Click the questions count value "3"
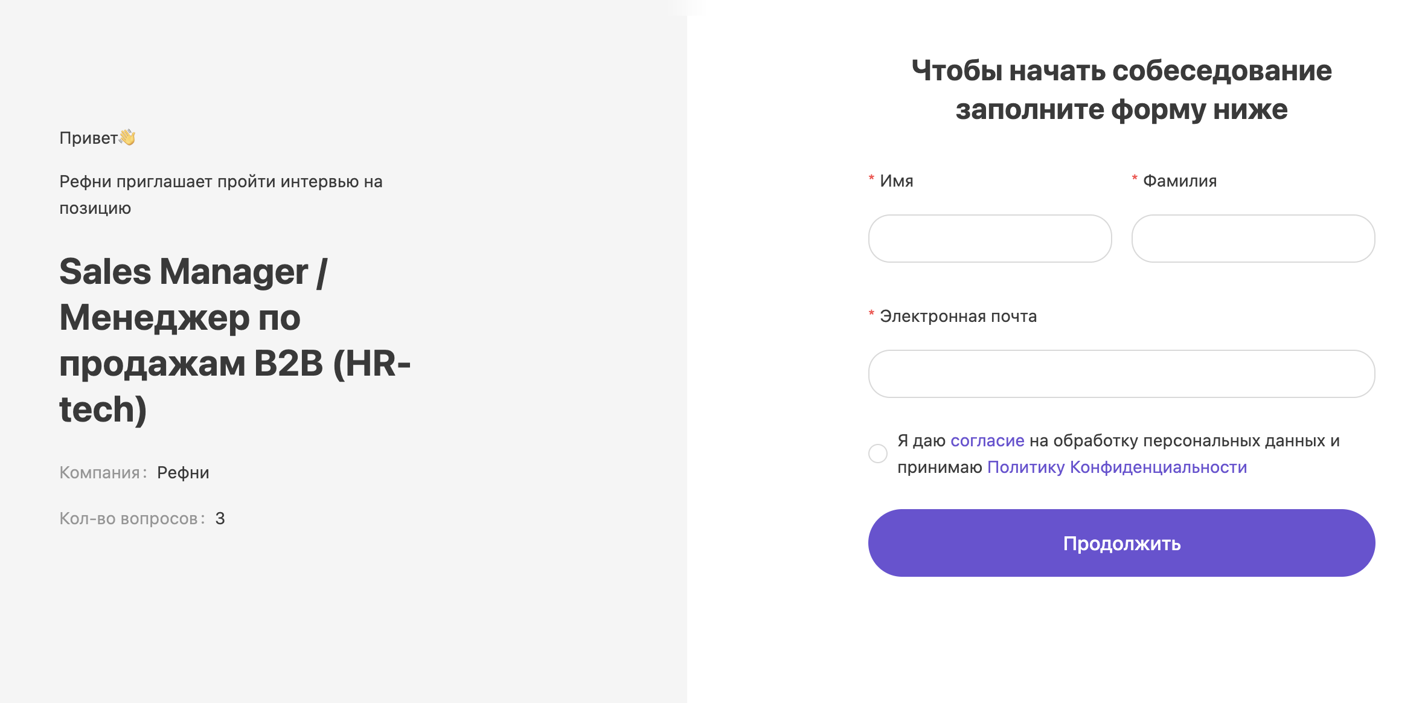 [220, 518]
